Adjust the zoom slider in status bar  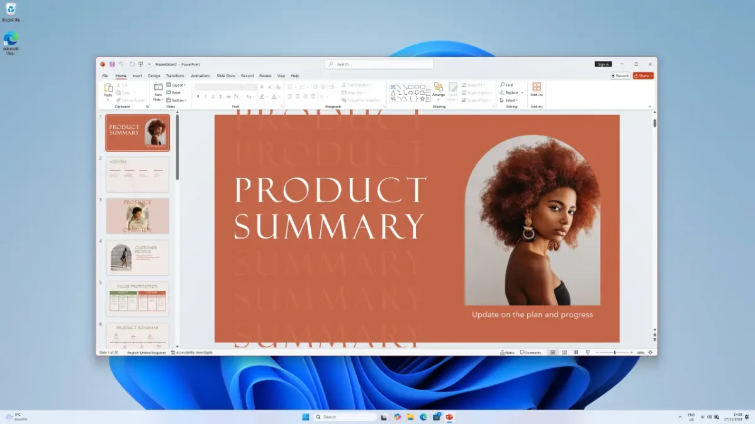(x=615, y=352)
